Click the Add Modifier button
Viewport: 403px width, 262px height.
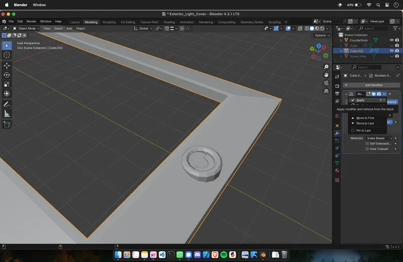(x=373, y=85)
